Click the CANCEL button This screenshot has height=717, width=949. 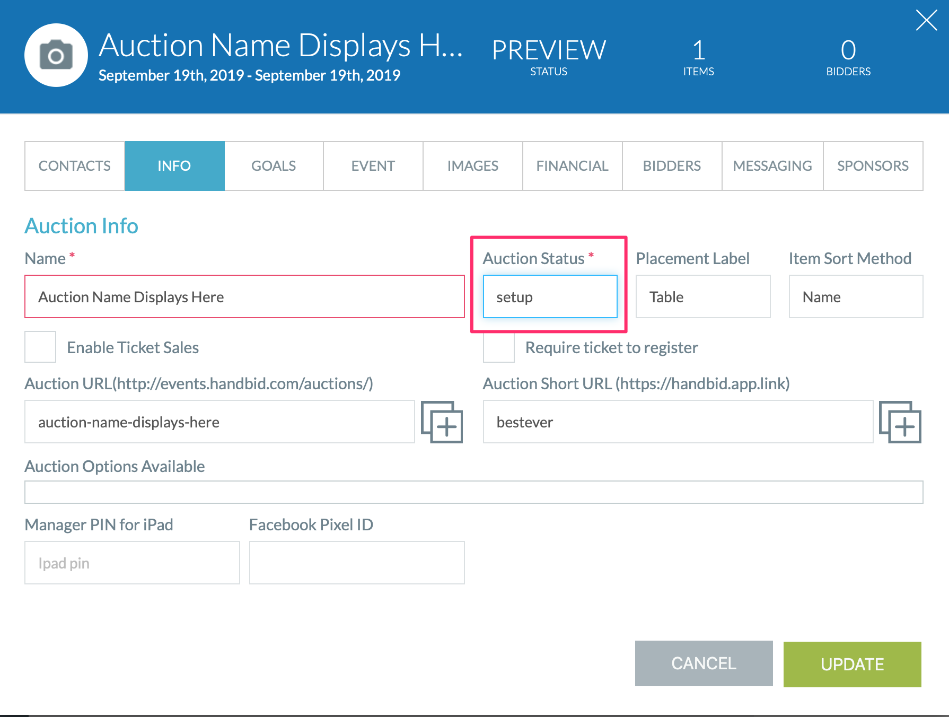coord(704,663)
